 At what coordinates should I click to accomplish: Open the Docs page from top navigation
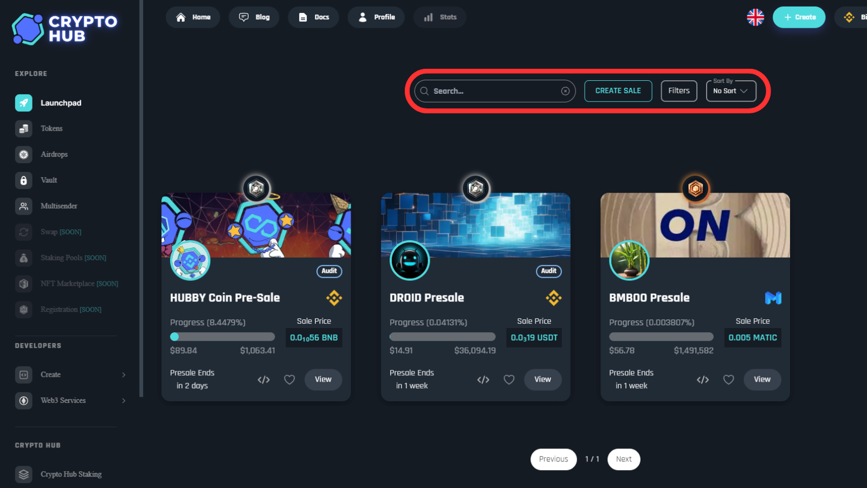(314, 17)
